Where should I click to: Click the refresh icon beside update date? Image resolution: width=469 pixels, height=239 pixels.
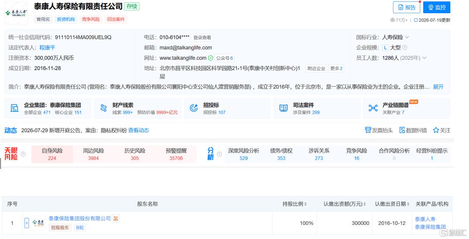(416, 20)
